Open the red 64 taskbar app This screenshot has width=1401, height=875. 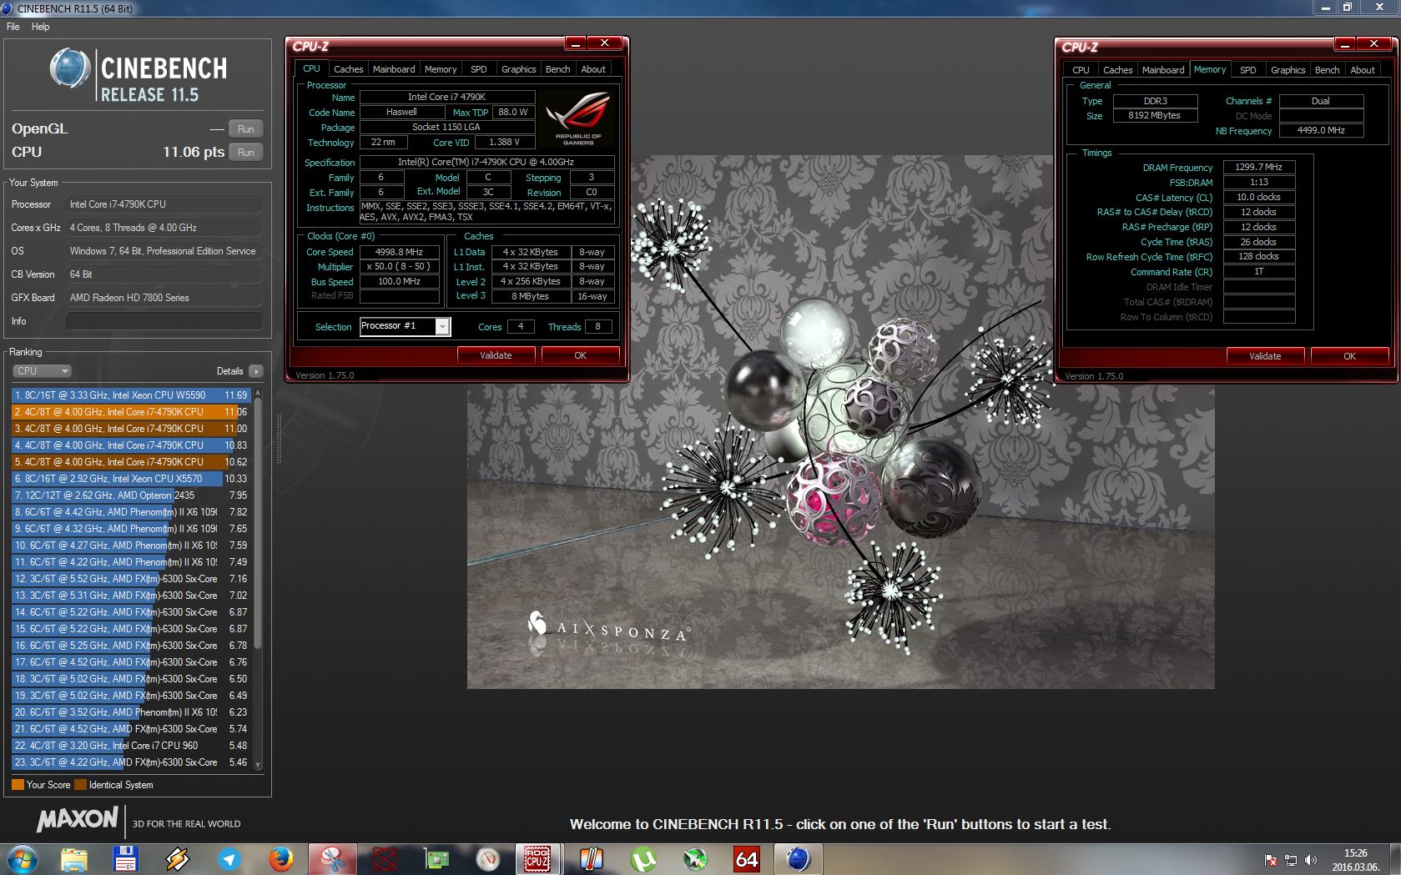tap(747, 858)
